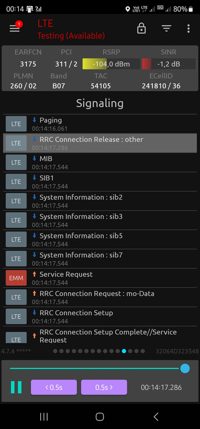Open RRC Connection Request : mo-Data message
Viewport: 200px width, 429px height.
tap(100, 297)
